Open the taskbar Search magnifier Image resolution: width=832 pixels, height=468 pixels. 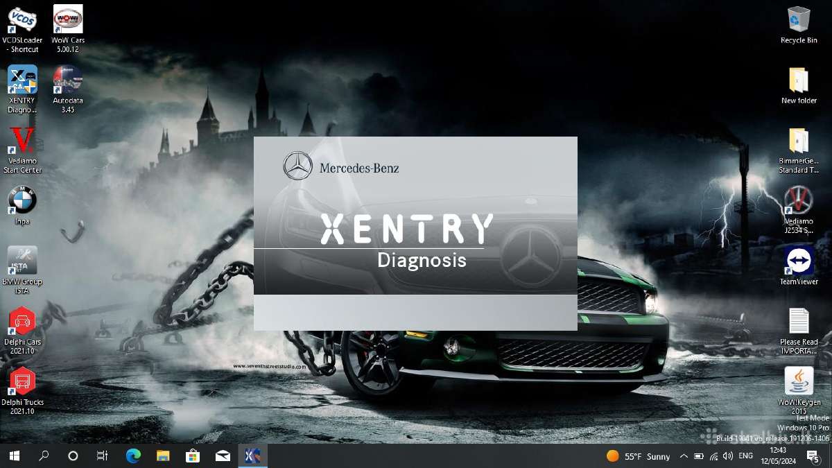click(44, 456)
